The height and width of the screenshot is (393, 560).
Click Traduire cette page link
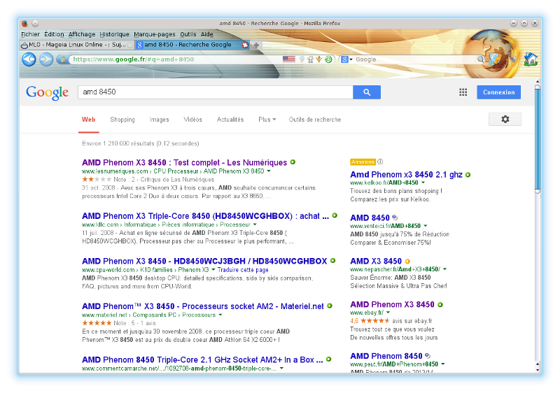[x=243, y=270]
